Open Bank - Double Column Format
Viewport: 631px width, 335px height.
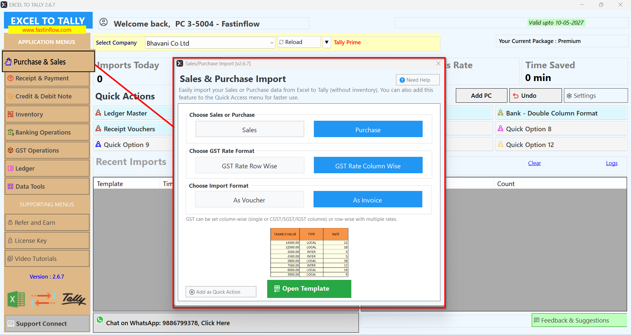[x=561, y=113]
